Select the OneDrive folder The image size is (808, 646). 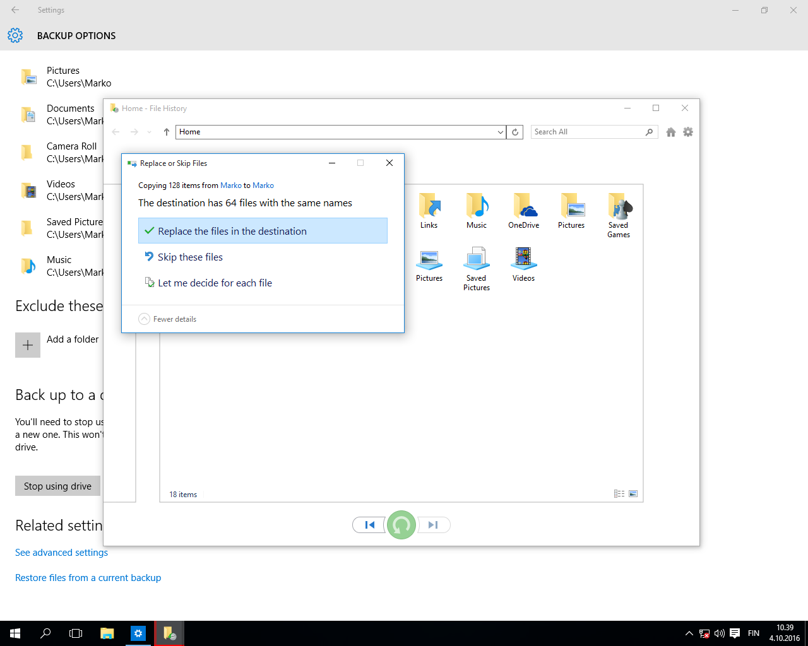[523, 211]
